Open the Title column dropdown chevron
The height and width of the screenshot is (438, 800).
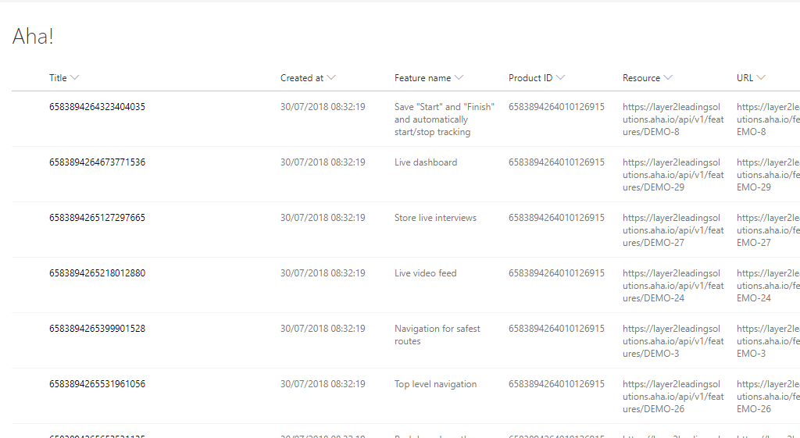pyautogui.click(x=75, y=78)
